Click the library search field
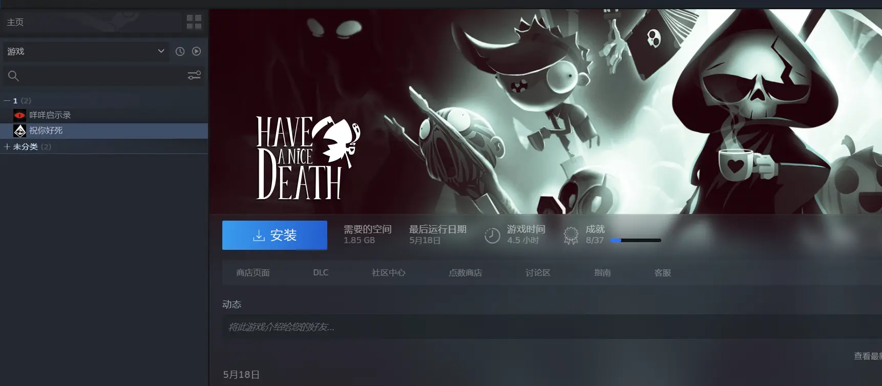The height and width of the screenshot is (386, 882). (102, 76)
